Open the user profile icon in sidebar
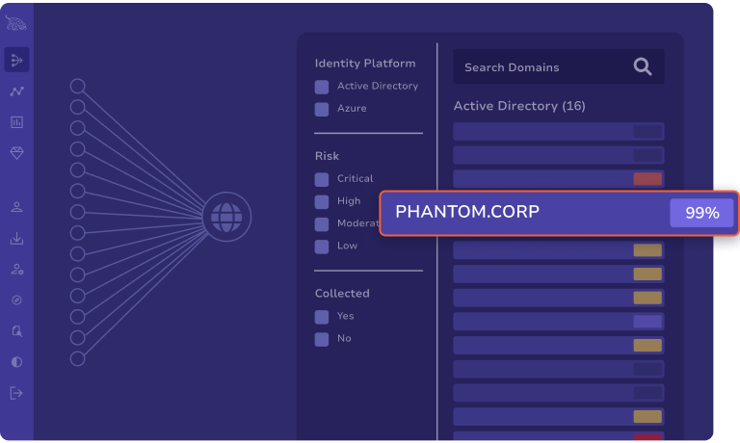The width and height of the screenshot is (740, 443). [16, 207]
